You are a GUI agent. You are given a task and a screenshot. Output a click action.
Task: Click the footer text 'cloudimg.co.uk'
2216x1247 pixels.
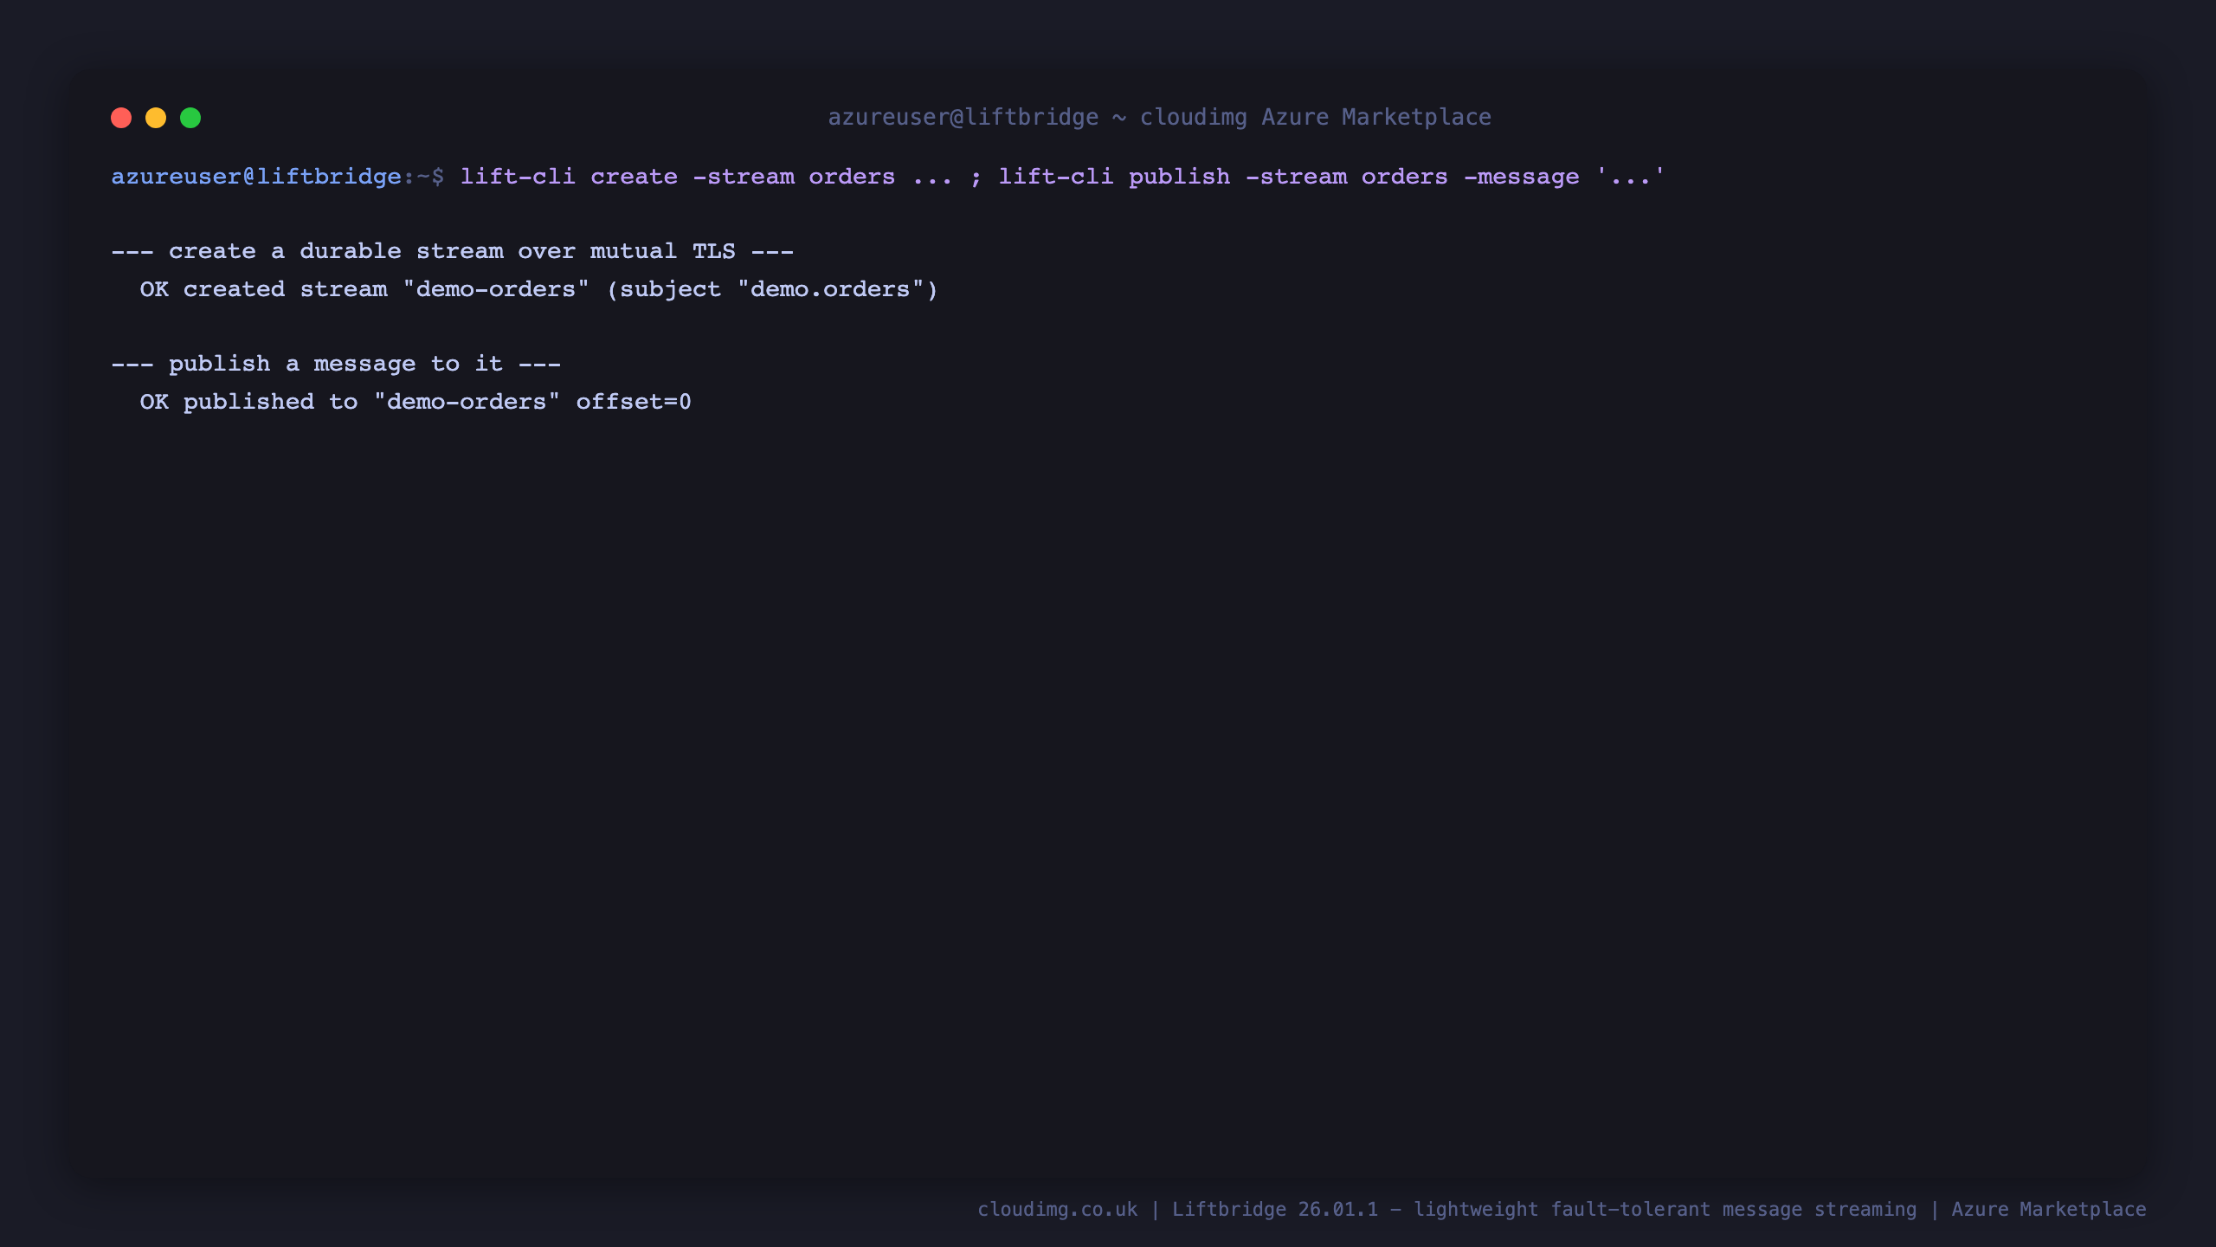click(1058, 1210)
